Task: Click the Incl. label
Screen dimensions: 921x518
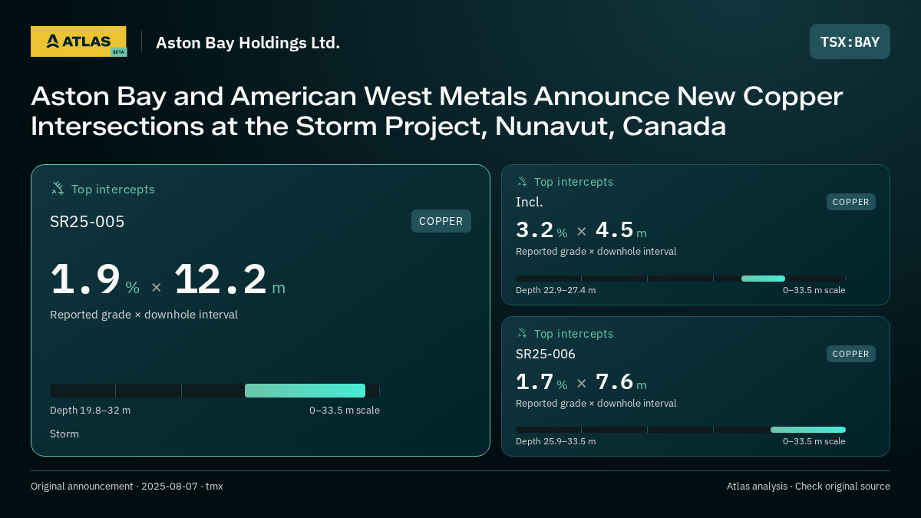Action: pyautogui.click(x=530, y=202)
